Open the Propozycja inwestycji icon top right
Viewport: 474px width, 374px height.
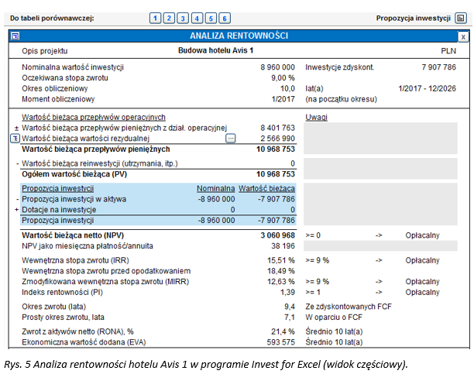460,18
